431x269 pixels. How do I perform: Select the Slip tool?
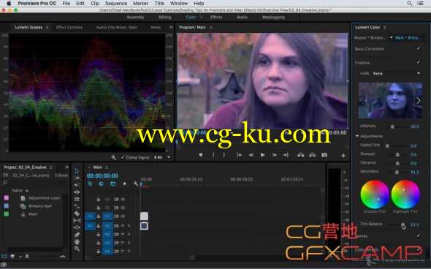[x=77, y=220]
